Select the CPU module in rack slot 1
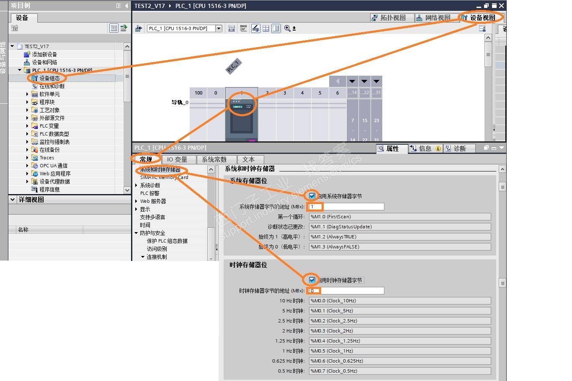This screenshot has height=381, width=572. tap(242, 115)
